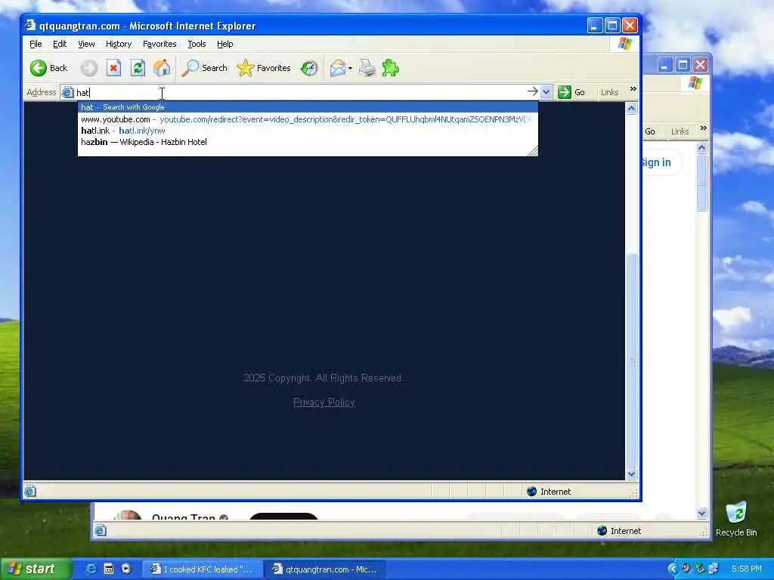
Task: Select Hazbin Hotel Wikipedia suggestion
Action: pyautogui.click(x=308, y=142)
